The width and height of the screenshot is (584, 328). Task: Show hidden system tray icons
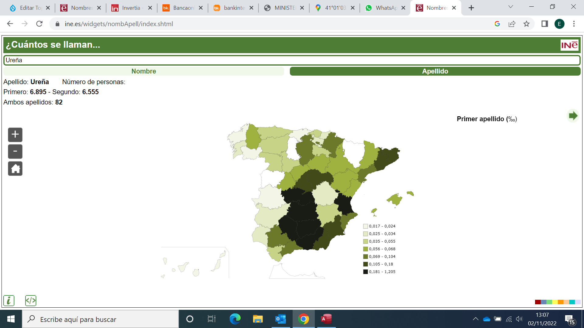pyautogui.click(x=475, y=319)
